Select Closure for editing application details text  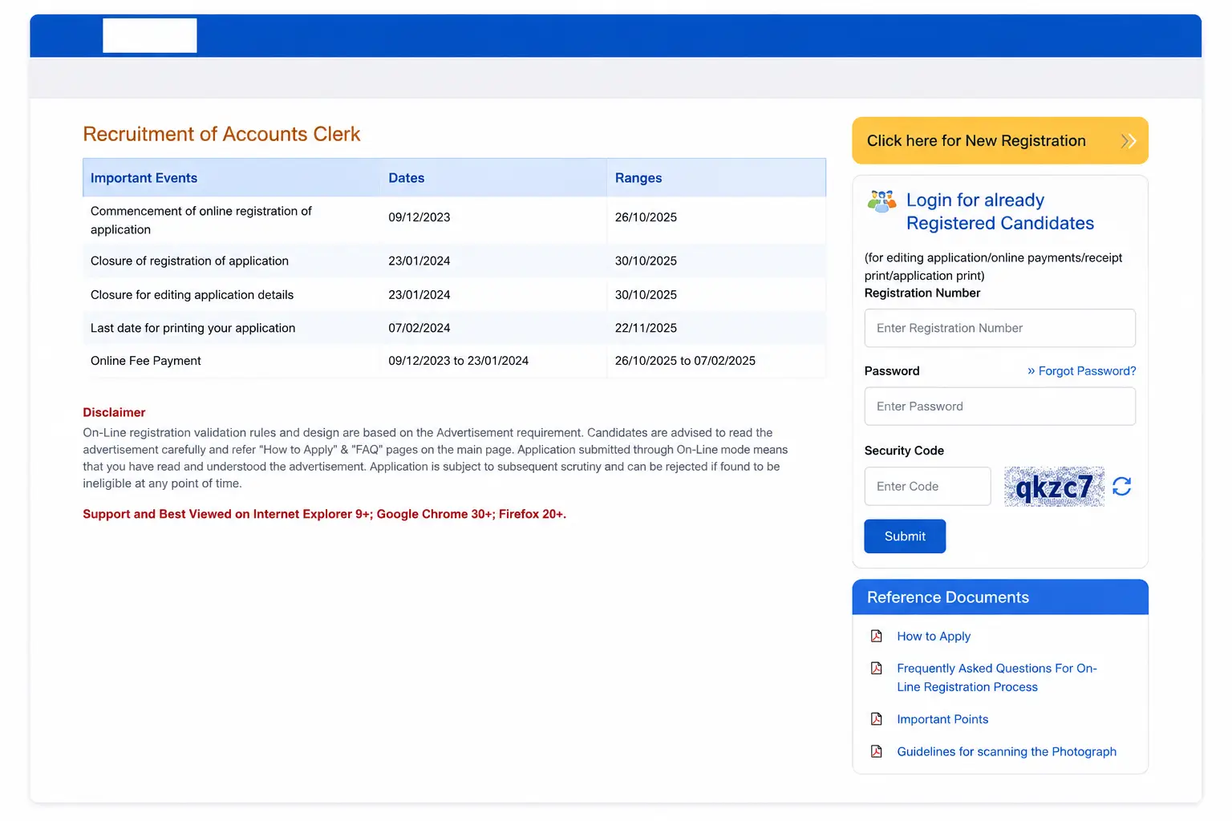coord(192,294)
